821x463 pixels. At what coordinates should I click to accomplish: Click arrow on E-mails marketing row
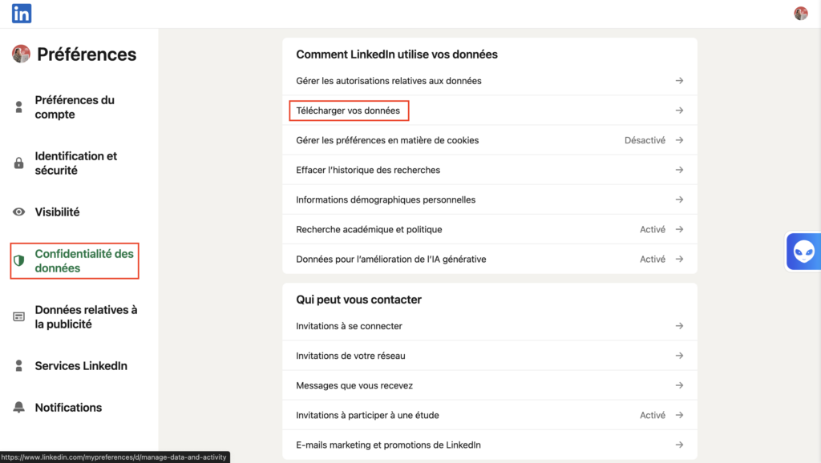(x=679, y=445)
